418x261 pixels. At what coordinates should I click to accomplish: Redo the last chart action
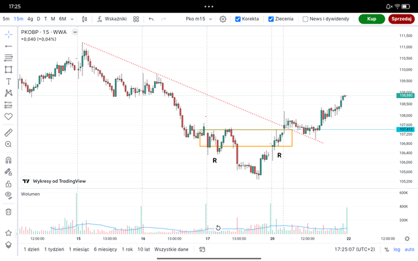coord(163,19)
